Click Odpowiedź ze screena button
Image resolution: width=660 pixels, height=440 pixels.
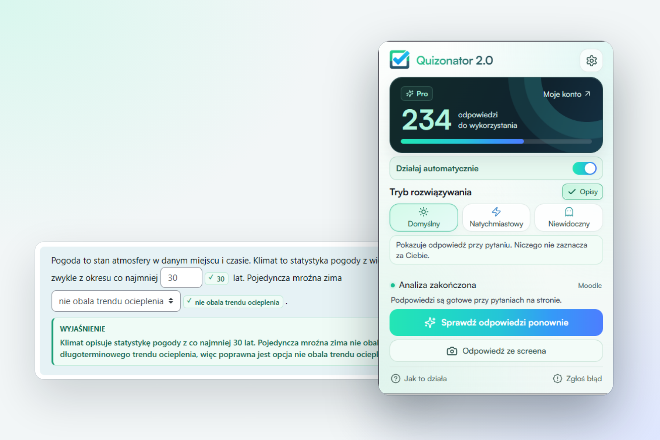(496, 351)
